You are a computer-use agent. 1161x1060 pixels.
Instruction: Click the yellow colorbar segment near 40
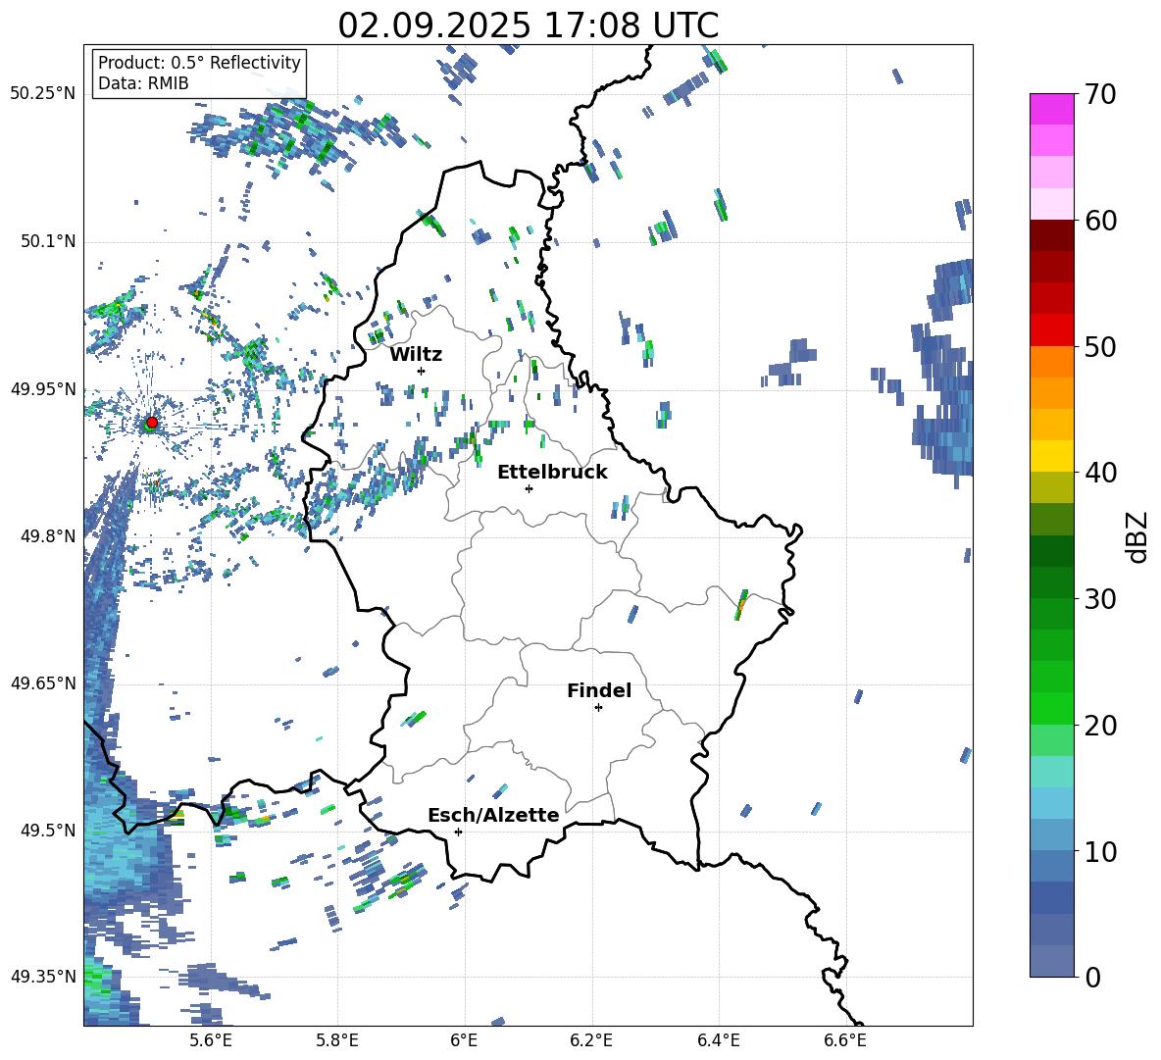(1051, 456)
